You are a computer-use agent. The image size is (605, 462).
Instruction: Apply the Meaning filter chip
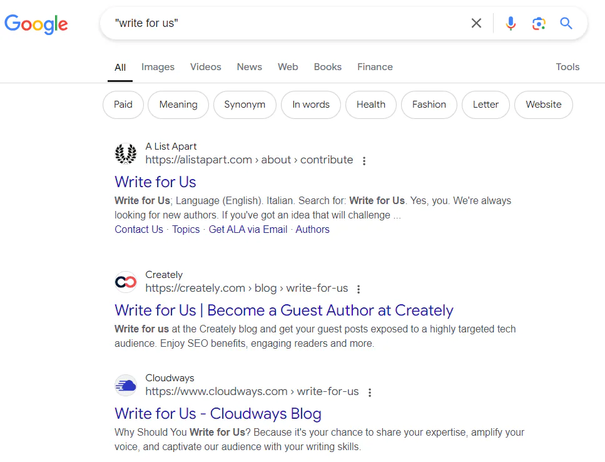178,105
